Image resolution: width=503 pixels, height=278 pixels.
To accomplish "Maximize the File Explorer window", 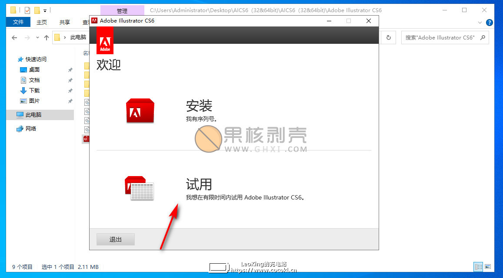I will (464, 10).
